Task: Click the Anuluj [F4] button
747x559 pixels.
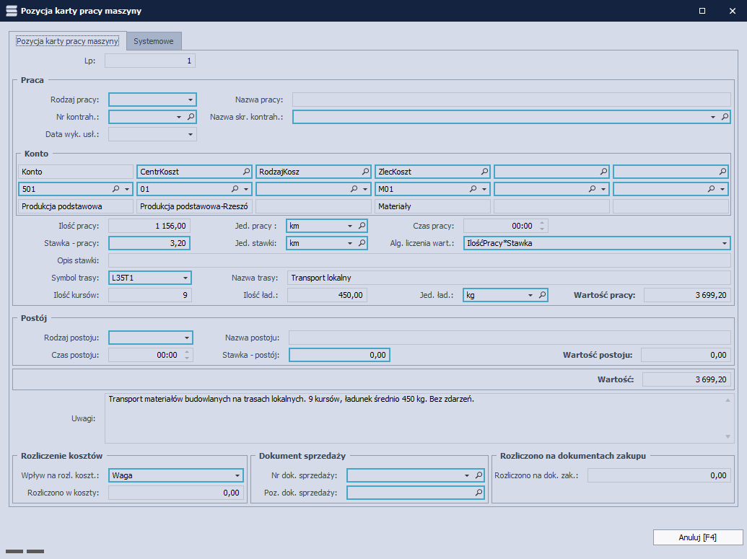Action: pos(698,537)
